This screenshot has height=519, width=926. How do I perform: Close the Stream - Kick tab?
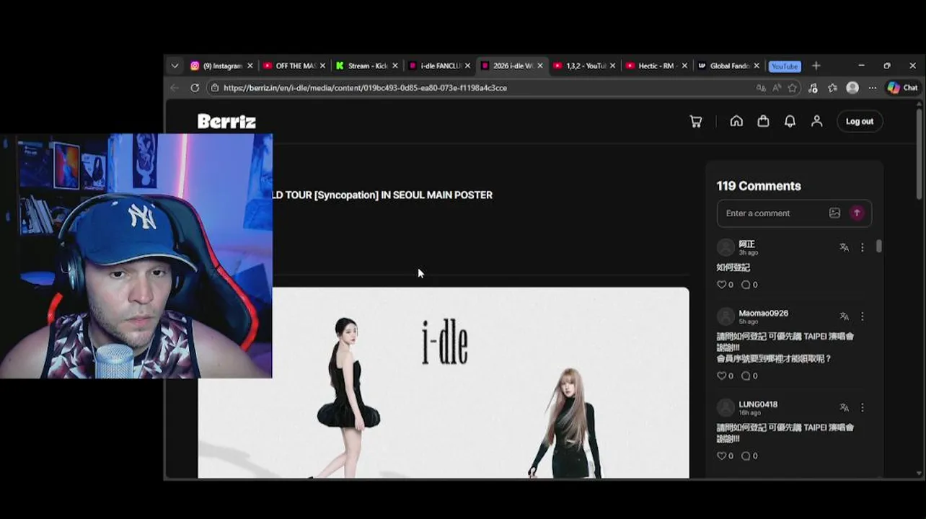tap(394, 66)
